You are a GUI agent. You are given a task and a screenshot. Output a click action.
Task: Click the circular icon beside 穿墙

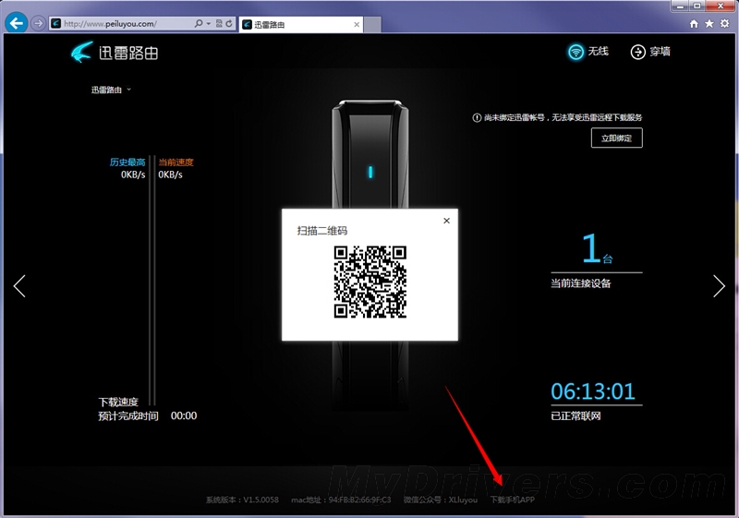(x=637, y=52)
